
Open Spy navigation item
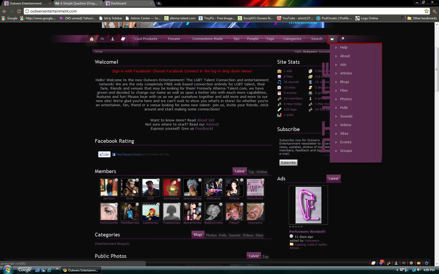236,39
